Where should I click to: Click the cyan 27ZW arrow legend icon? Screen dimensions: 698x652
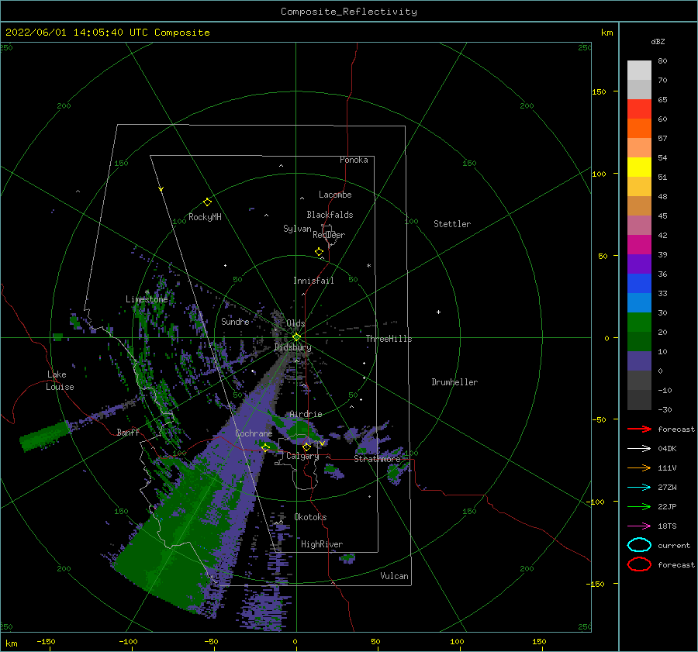point(639,488)
